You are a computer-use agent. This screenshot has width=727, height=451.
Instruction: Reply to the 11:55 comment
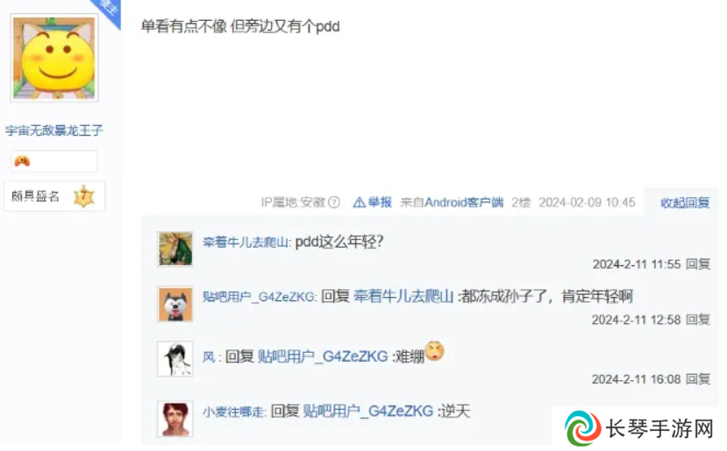[698, 264]
